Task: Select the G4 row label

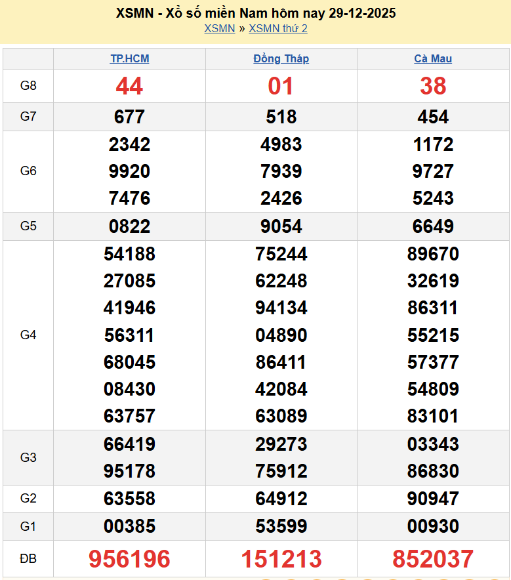Action: (x=28, y=335)
